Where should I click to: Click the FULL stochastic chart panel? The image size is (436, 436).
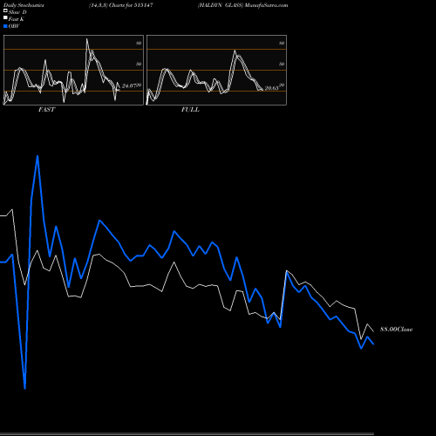(216, 70)
